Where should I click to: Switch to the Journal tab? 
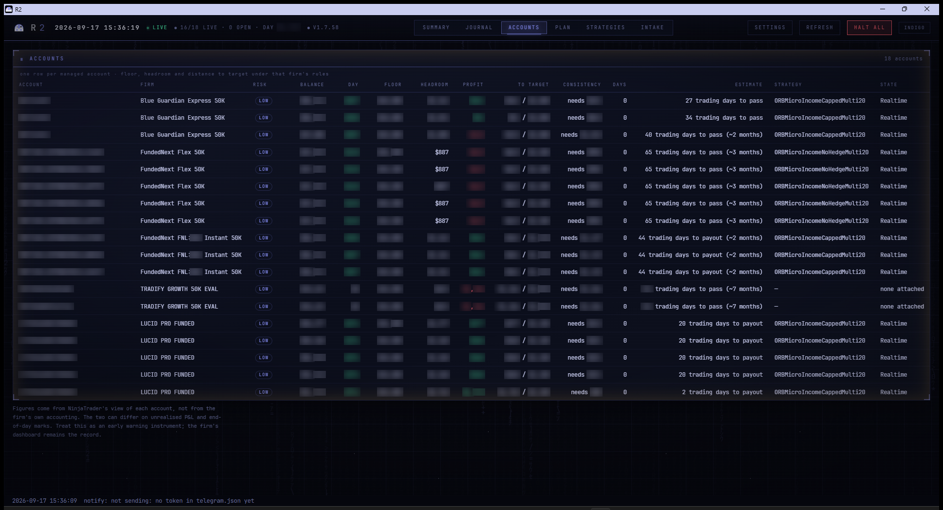[x=479, y=28]
